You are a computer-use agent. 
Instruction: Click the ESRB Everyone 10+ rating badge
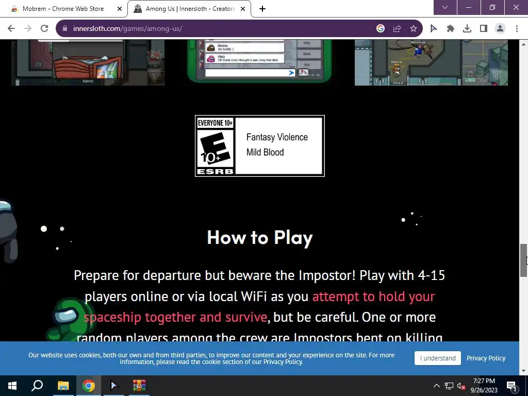point(260,146)
